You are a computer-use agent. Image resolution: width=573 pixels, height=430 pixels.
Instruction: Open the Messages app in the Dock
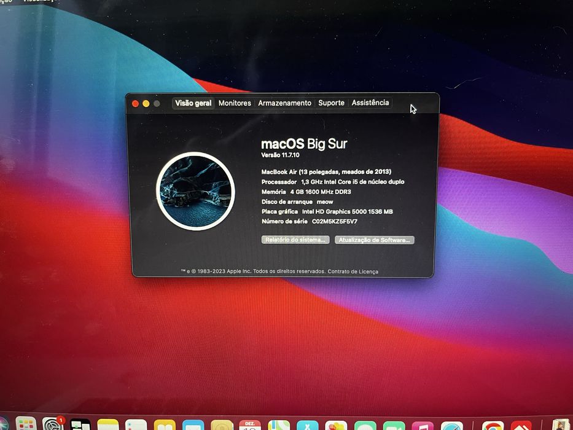pos(365,425)
